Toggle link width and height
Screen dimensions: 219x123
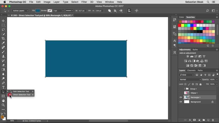(89, 11)
